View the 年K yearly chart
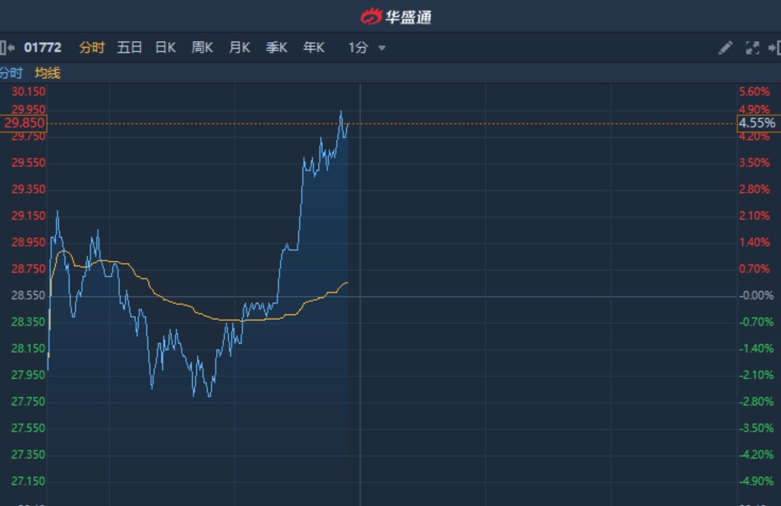 point(314,48)
